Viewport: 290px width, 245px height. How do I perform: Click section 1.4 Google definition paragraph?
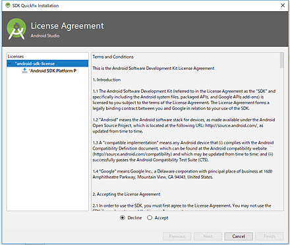point(183,174)
